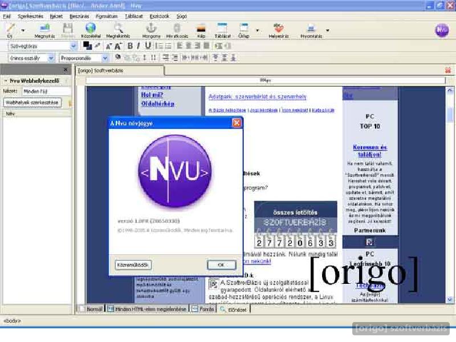Click OK in the Nvu about dialog

[x=221, y=265]
